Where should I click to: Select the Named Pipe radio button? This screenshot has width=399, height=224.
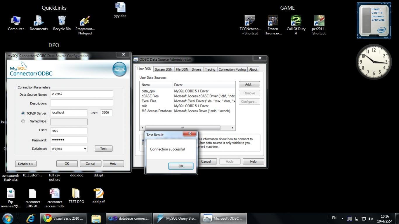point(23,121)
